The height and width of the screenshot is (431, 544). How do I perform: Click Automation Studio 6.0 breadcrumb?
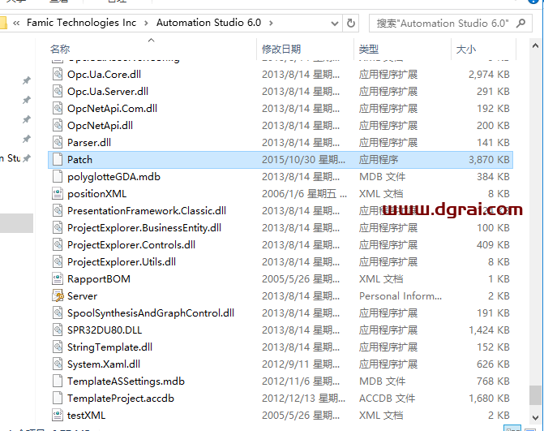(x=208, y=23)
